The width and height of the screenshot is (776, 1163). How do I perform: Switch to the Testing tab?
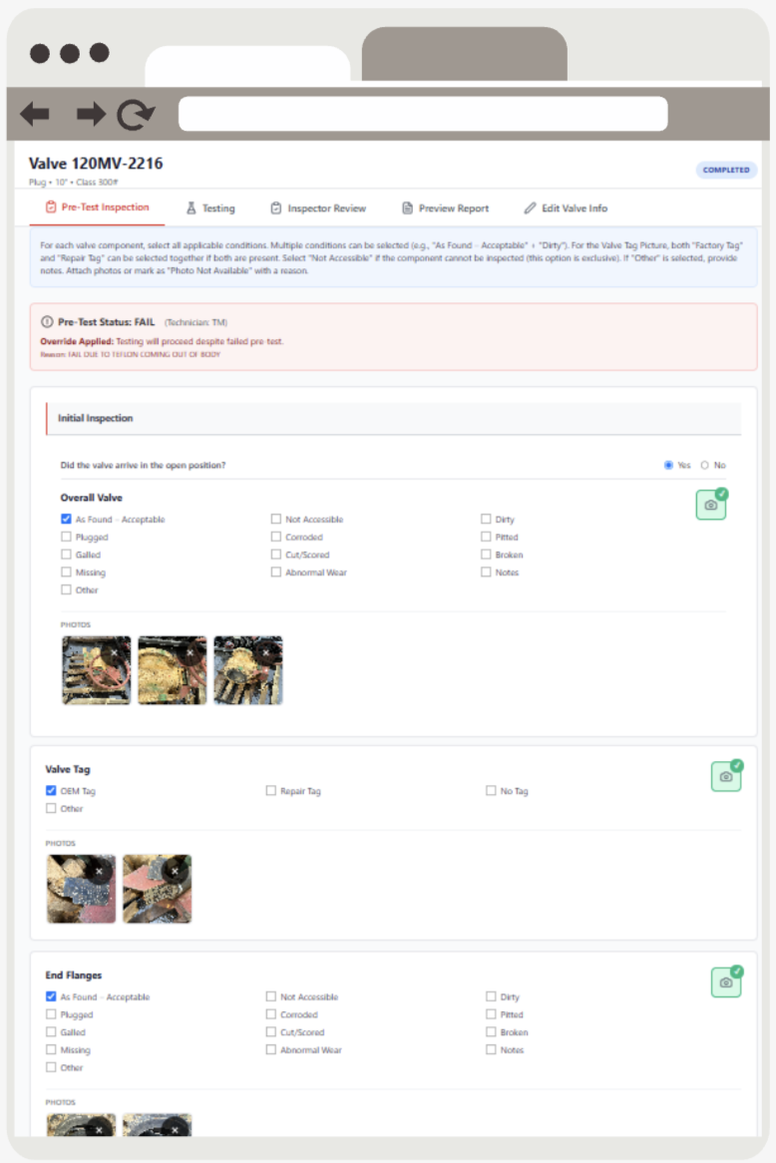(210, 208)
